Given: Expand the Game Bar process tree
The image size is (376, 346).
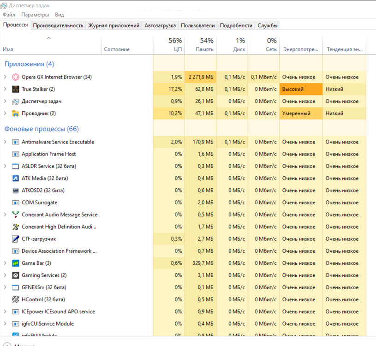Looking at the screenshot, I should [5, 263].
